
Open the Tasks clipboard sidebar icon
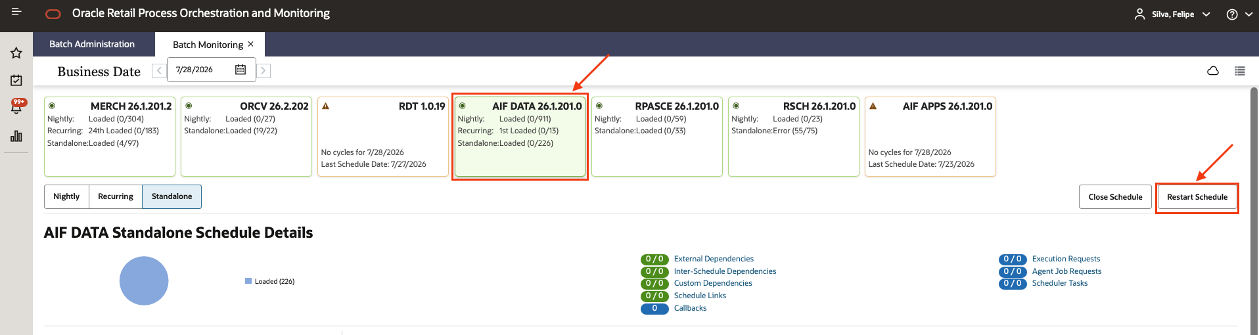click(x=16, y=80)
